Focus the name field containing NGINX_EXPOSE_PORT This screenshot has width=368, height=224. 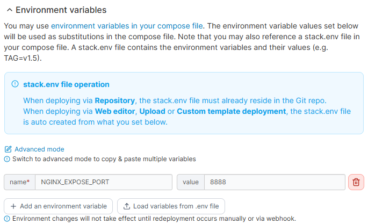pyautogui.click(x=103, y=182)
